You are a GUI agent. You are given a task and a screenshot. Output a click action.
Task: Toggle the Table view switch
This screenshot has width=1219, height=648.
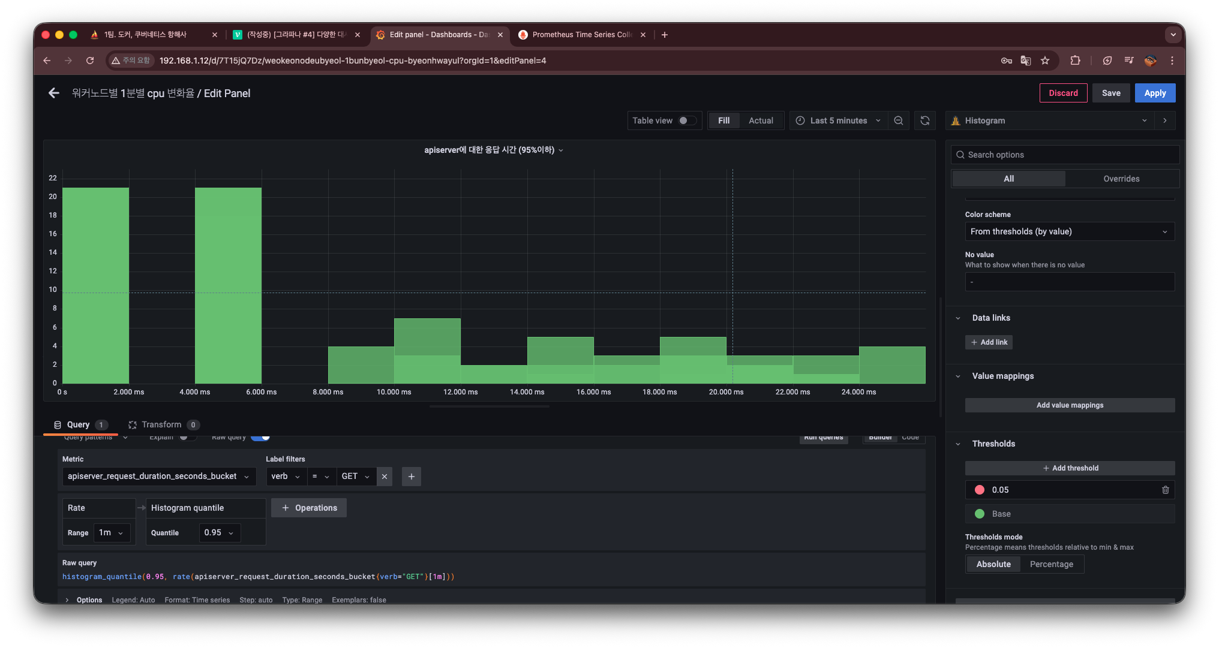[x=687, y=120]
